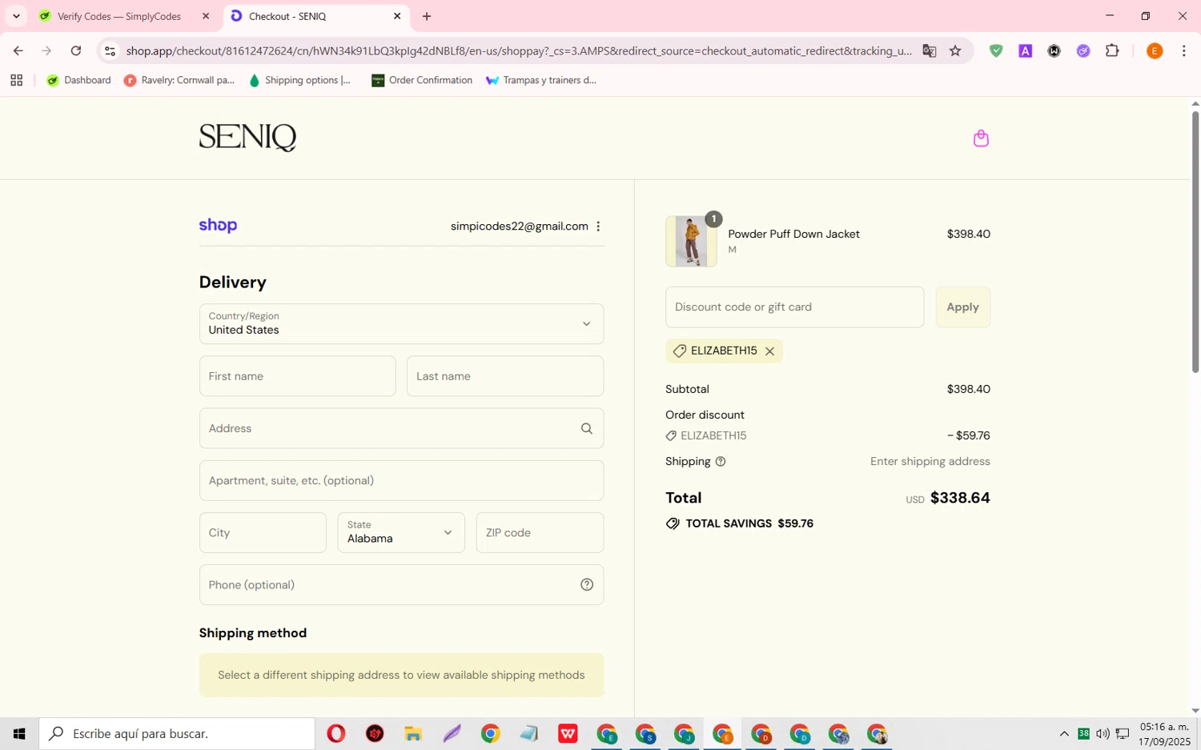Open the taskbar clock and date

(1165, 734)
